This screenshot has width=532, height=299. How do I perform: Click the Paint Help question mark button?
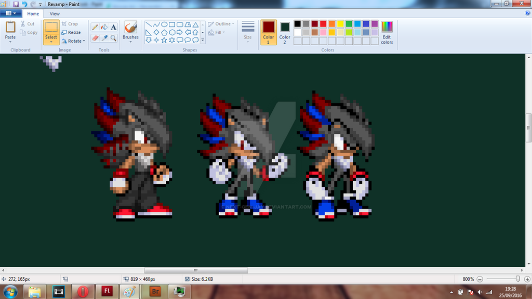(528, 13)
